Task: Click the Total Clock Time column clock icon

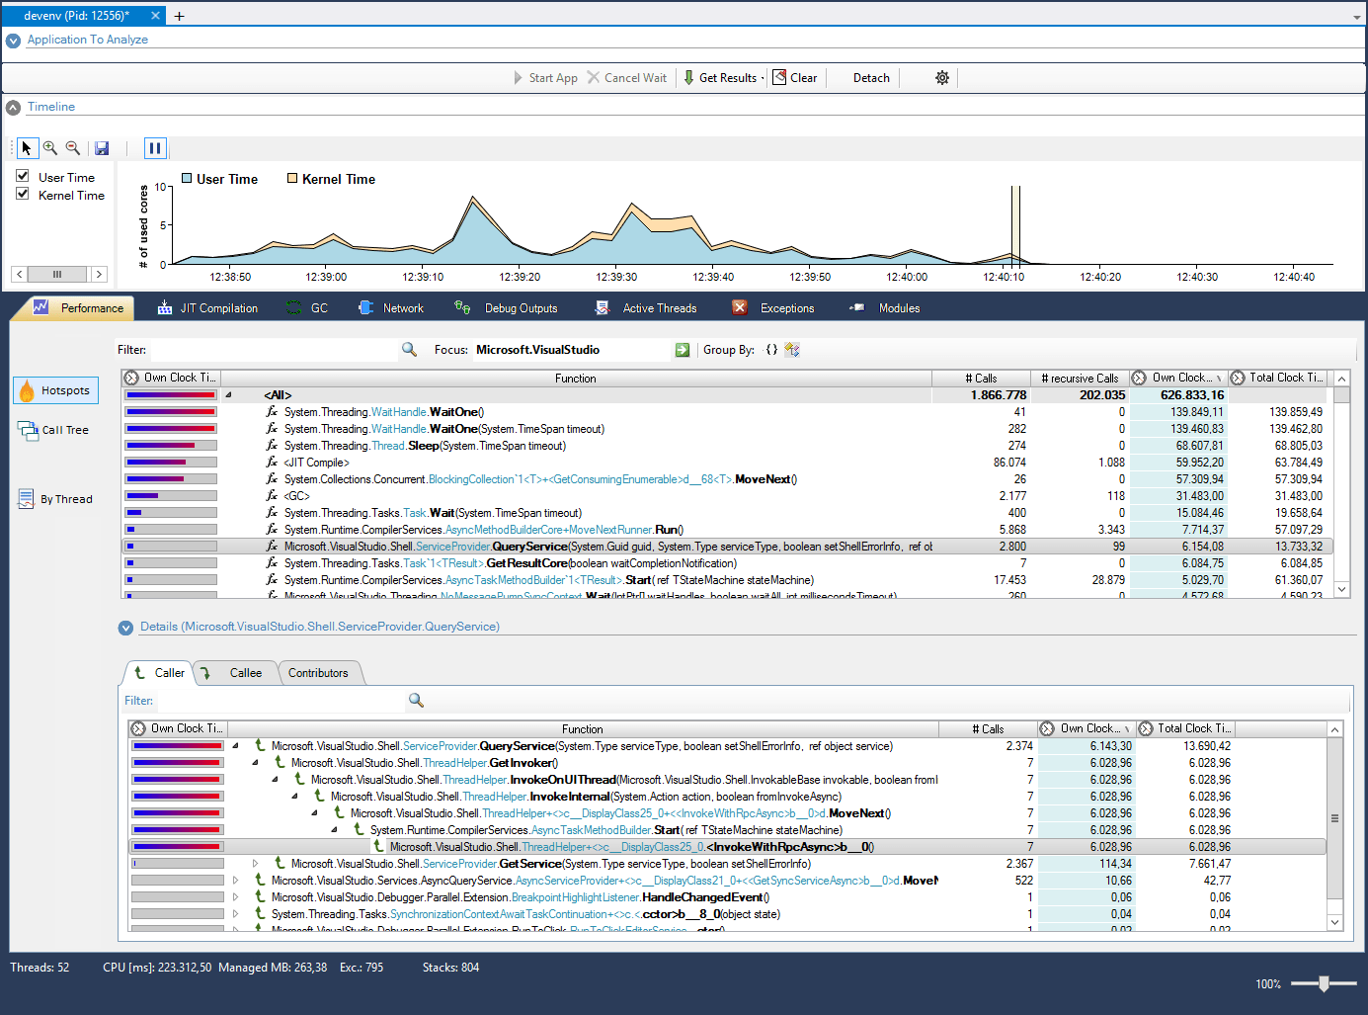Action: coord(1238,379)
